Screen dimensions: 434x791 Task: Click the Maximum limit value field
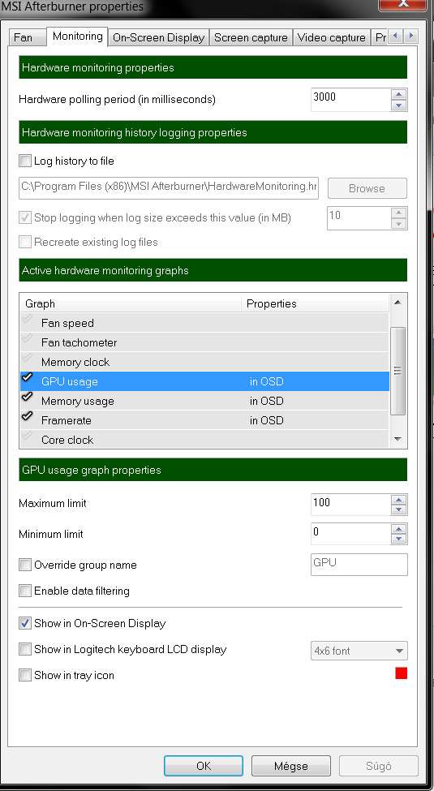click(x=350, y=504)
